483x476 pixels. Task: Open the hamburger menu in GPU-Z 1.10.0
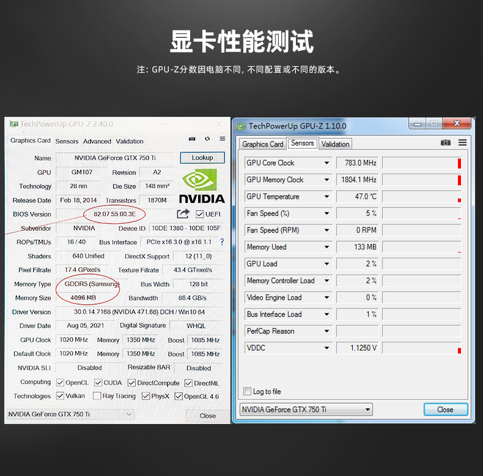pos(462,143)
